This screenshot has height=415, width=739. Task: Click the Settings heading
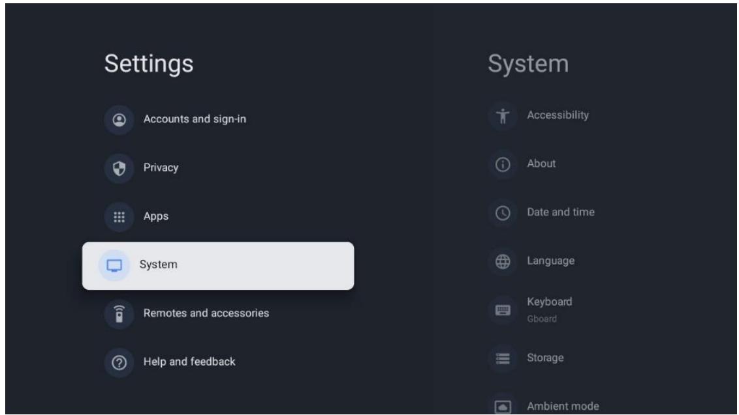149,64
